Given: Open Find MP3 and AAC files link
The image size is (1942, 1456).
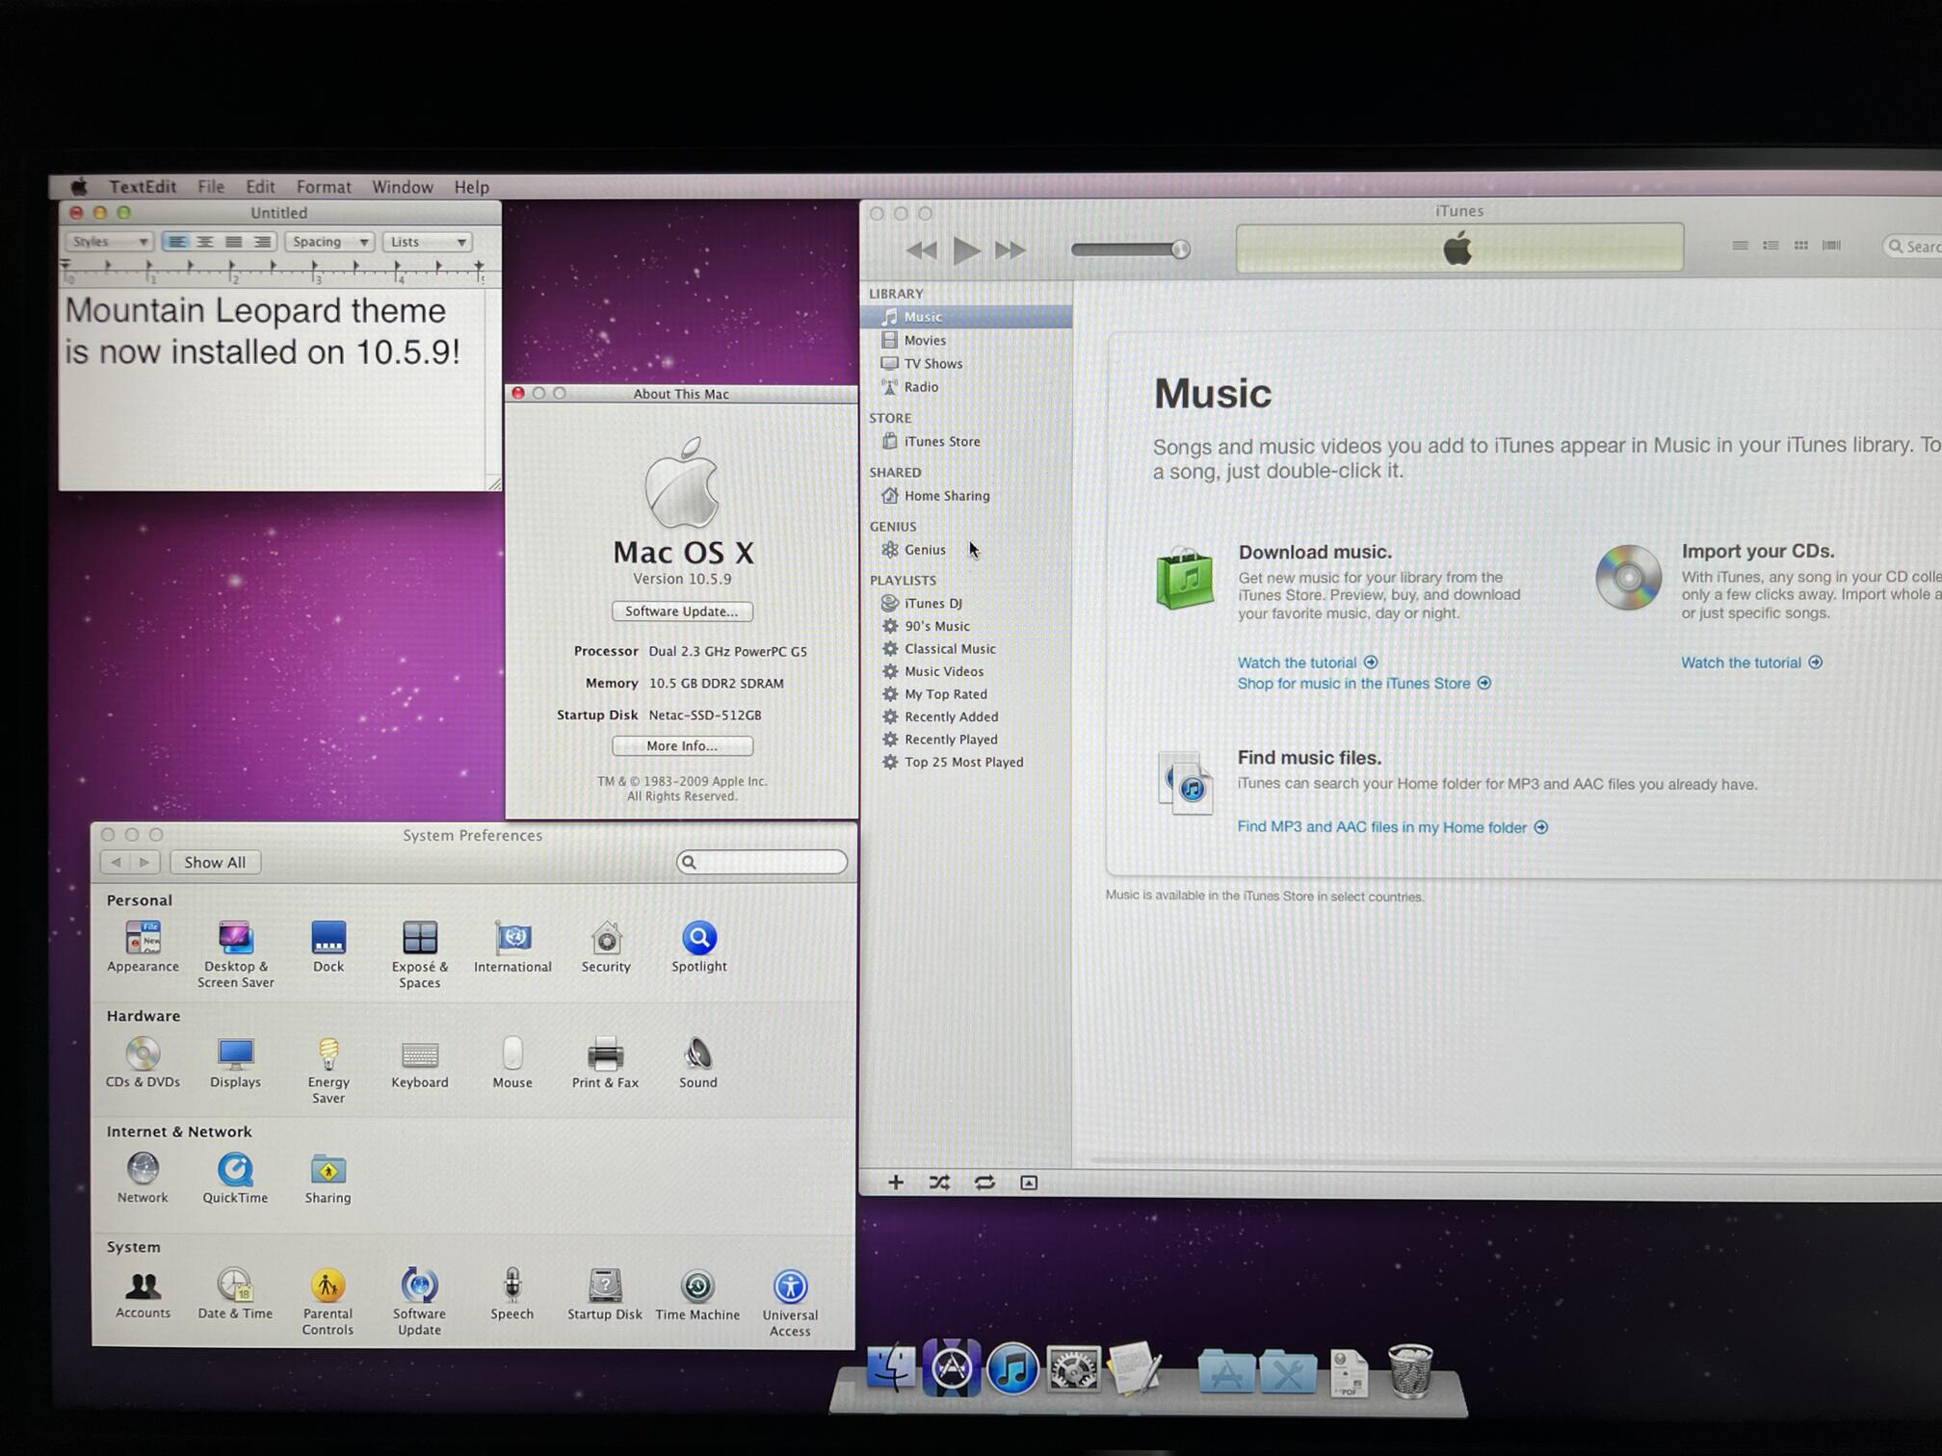Looking at the screenshot, I should pos(1392,827).
